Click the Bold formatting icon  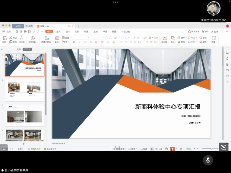[74, 42]
